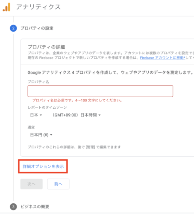Viewport: 194px width, 214px height.
Task: Click the アナリティクス title text
Action: (x=38, y=7)
